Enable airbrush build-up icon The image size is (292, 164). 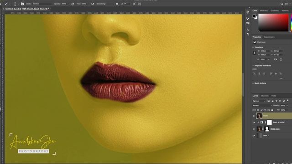coord(93,4)
